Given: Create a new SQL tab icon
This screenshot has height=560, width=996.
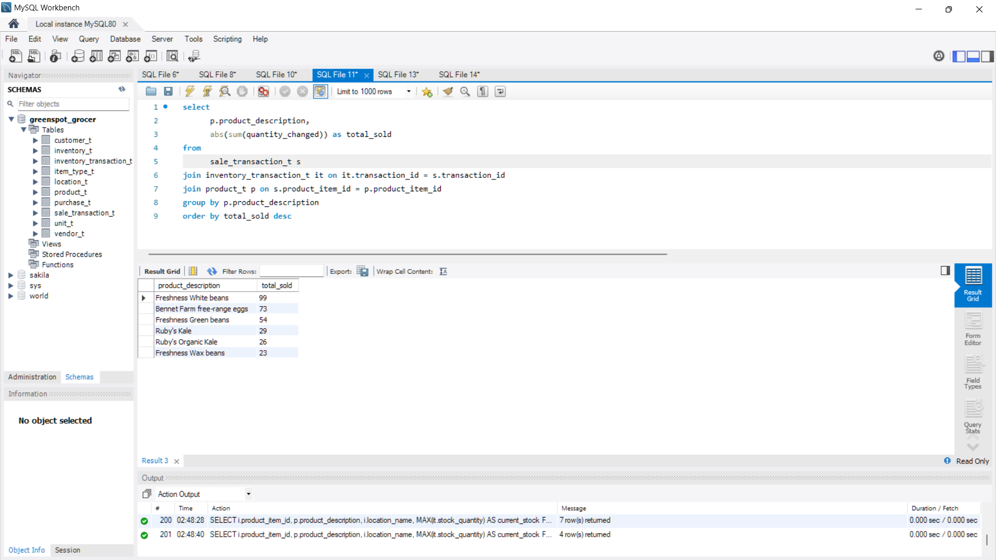Looking at the screenshot, I should (x=16, y=56).
